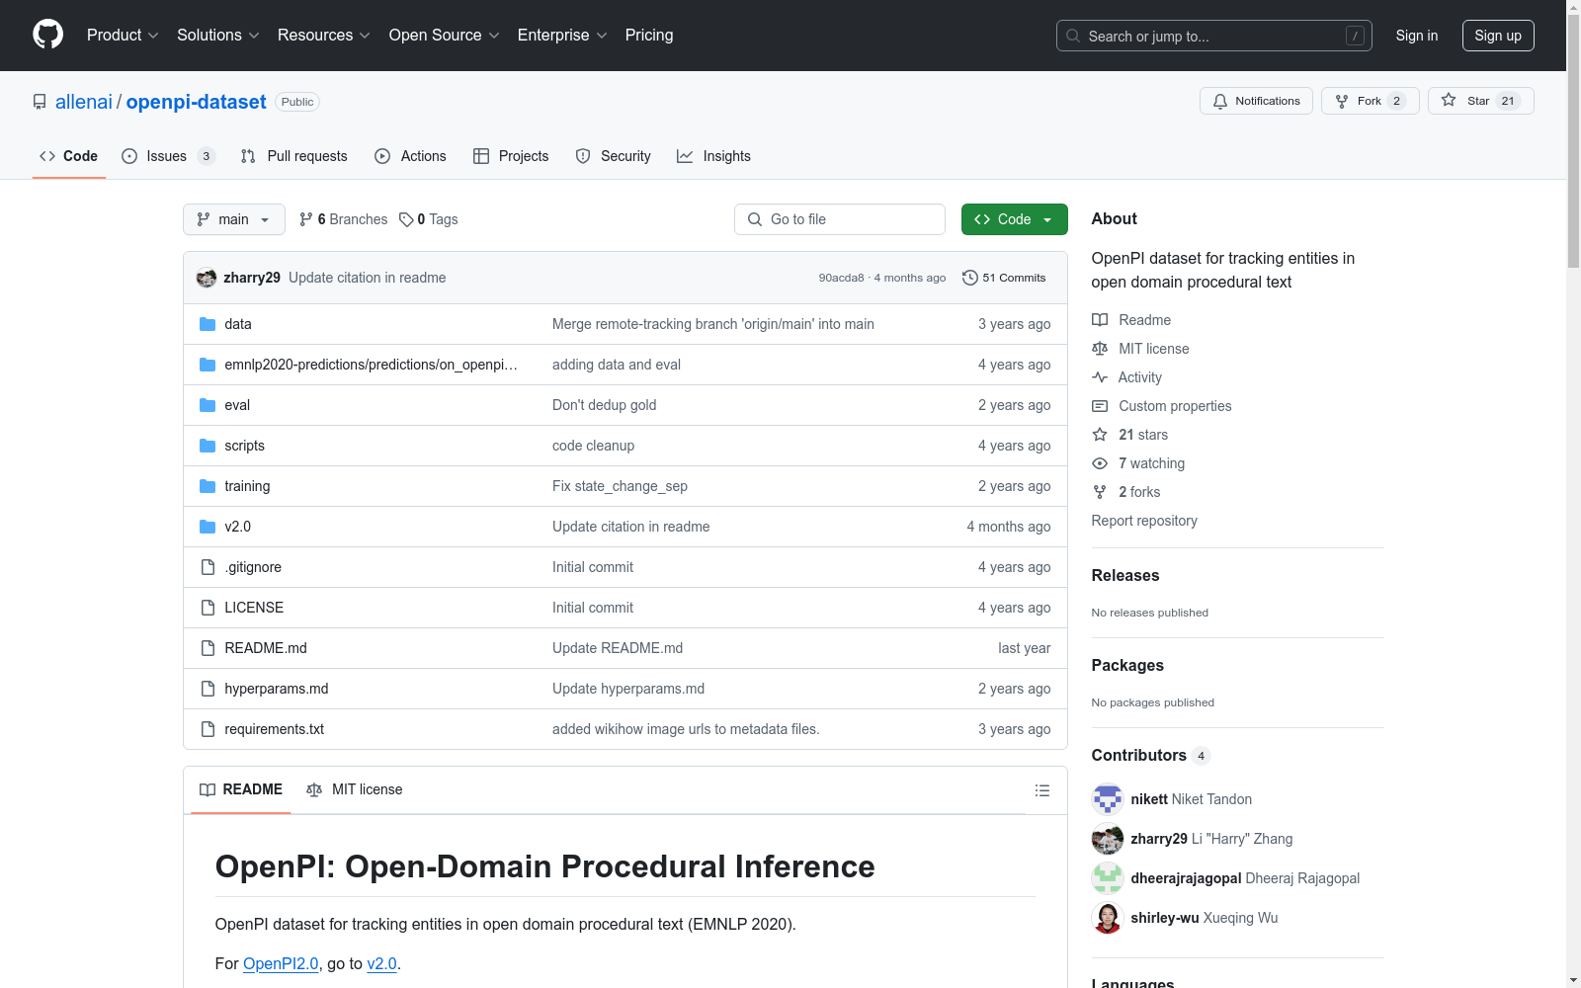View the 6 Branches link

344,219
